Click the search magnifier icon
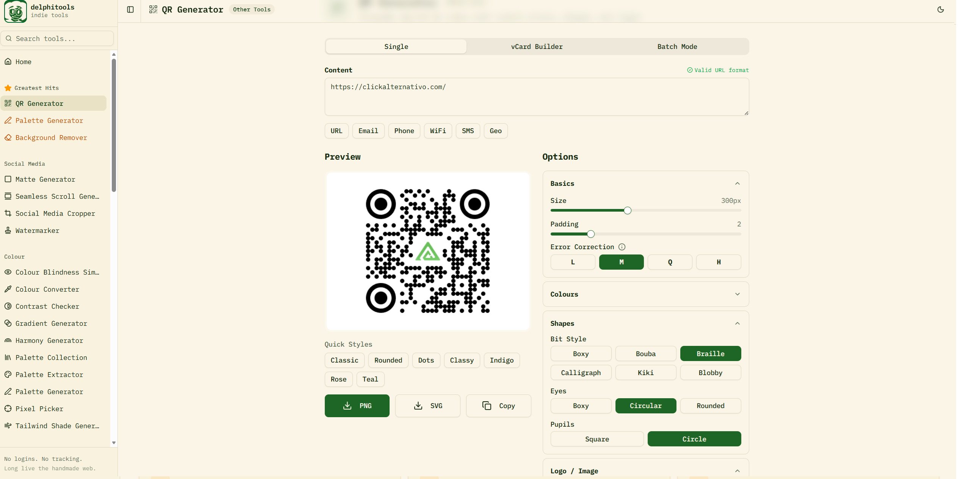Image resolution: width=958 pixels, height=479 pixels. 9,38
